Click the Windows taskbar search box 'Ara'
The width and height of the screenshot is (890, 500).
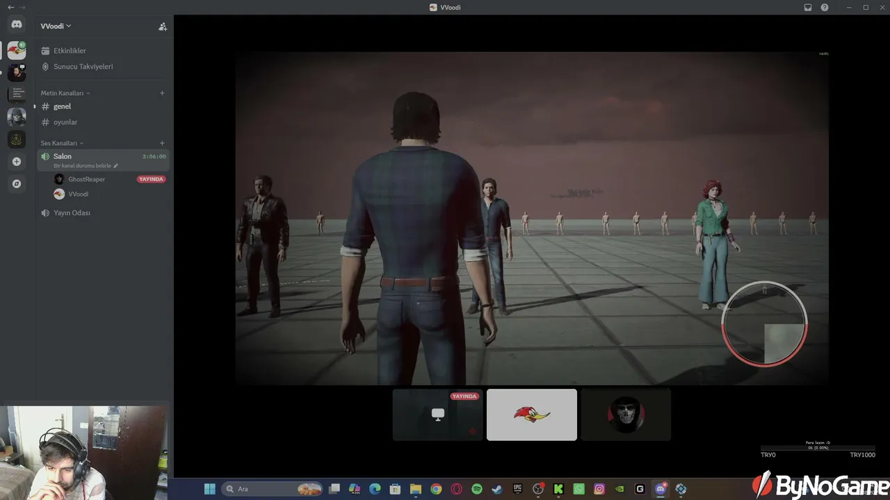tap(273, 489)
